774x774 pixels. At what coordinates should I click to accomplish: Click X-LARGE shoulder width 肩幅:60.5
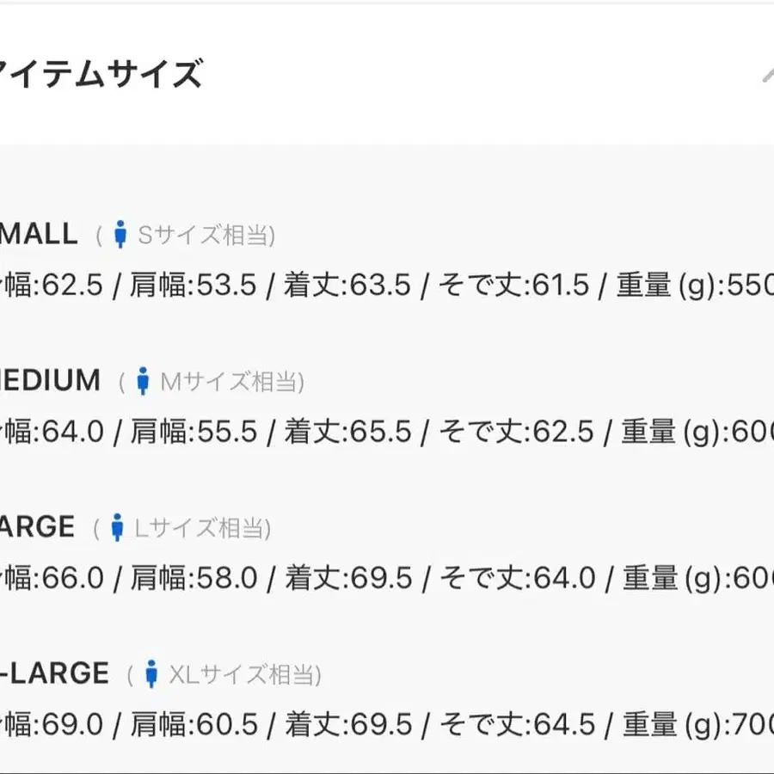pyautogui.click(x=193, y=725)
